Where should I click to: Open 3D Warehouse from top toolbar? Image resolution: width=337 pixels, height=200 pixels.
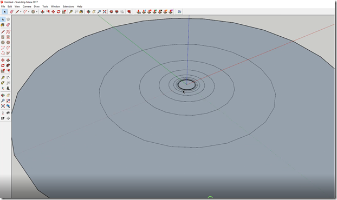[111, 11]
